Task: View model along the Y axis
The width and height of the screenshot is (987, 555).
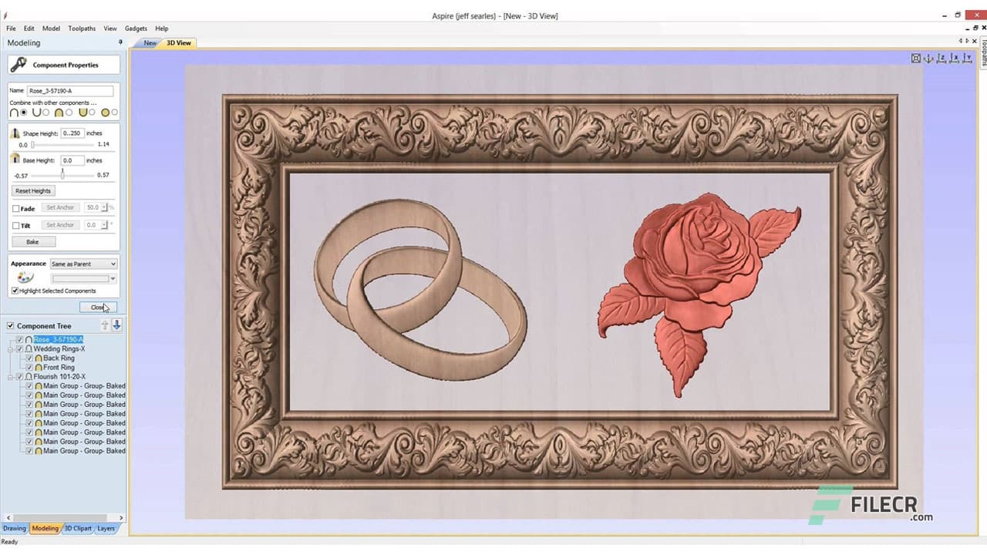Action: (x=967, y=58)
